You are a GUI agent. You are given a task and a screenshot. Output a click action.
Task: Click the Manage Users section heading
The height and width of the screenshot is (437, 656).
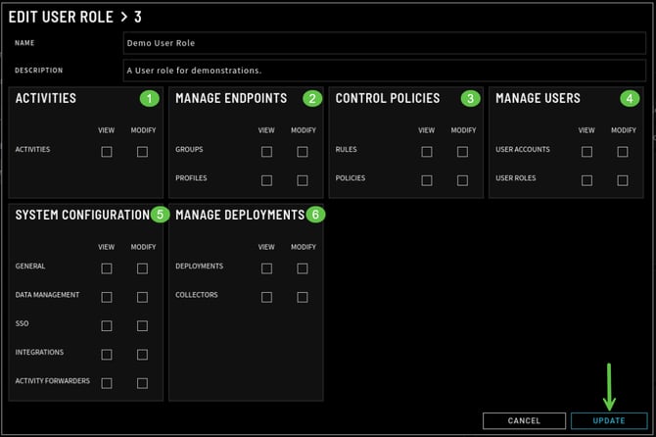pyautogui.click(x=539, y=98)
